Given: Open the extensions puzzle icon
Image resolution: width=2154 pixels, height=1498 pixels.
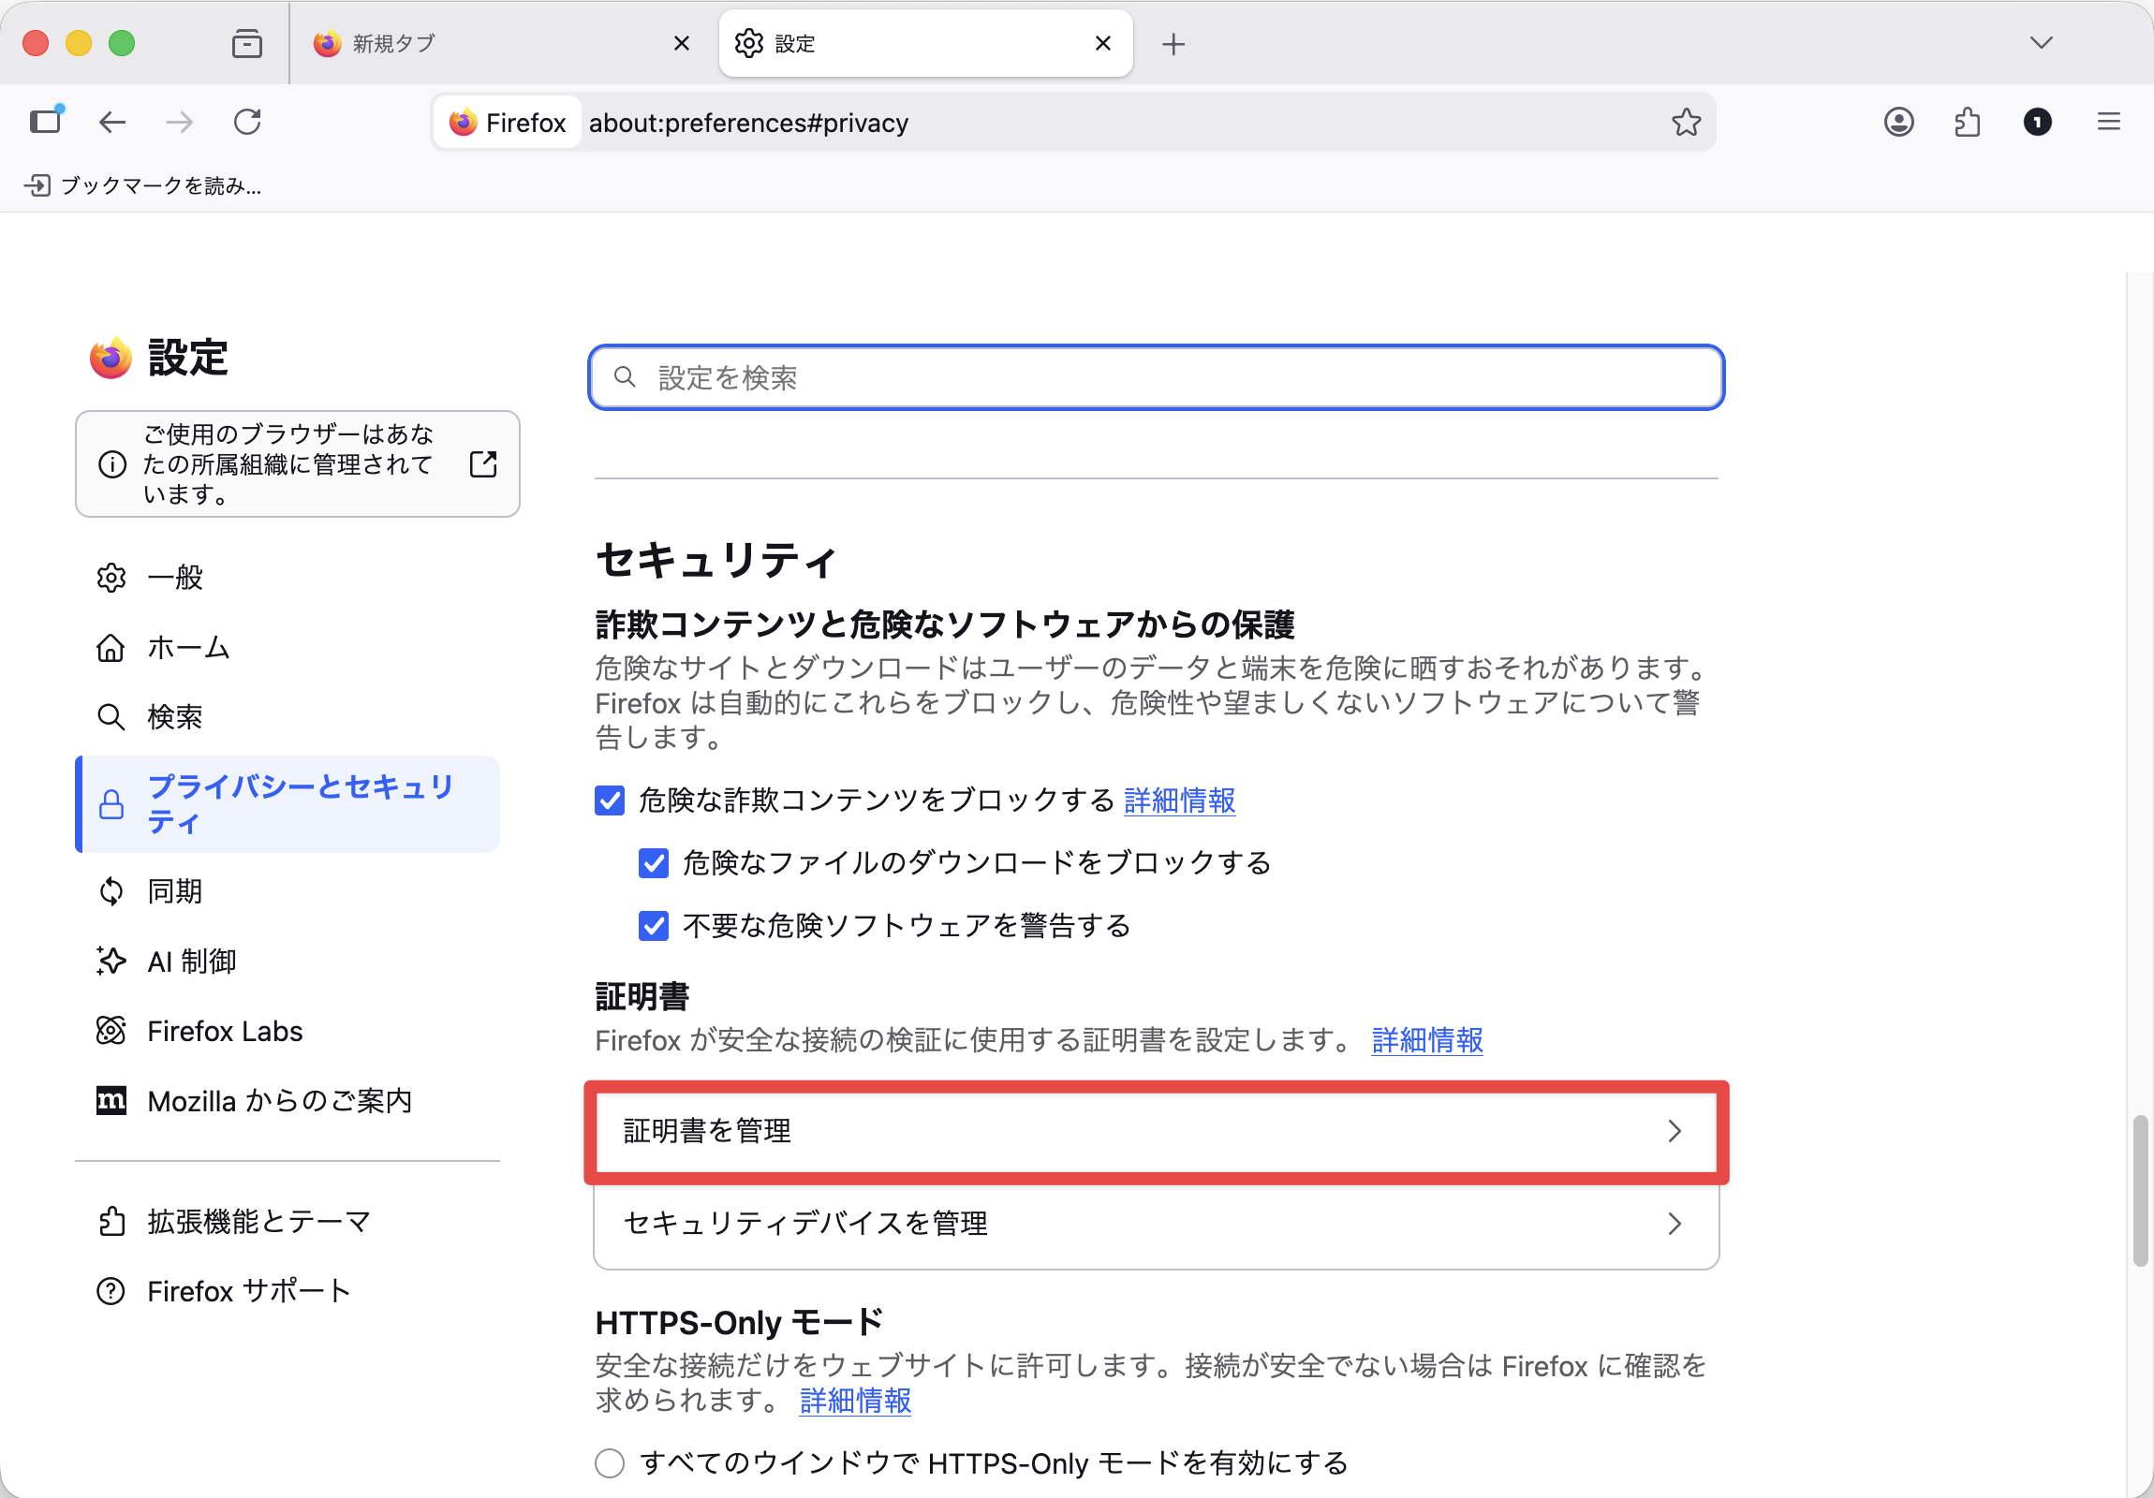Looking at the screenshot, I should [x=1968, y=122].
